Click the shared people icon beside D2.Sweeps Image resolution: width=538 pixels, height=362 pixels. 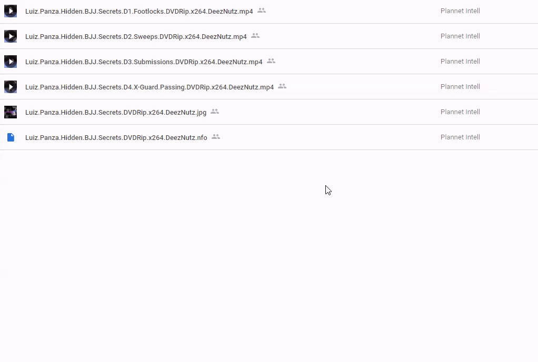[255, 36]
